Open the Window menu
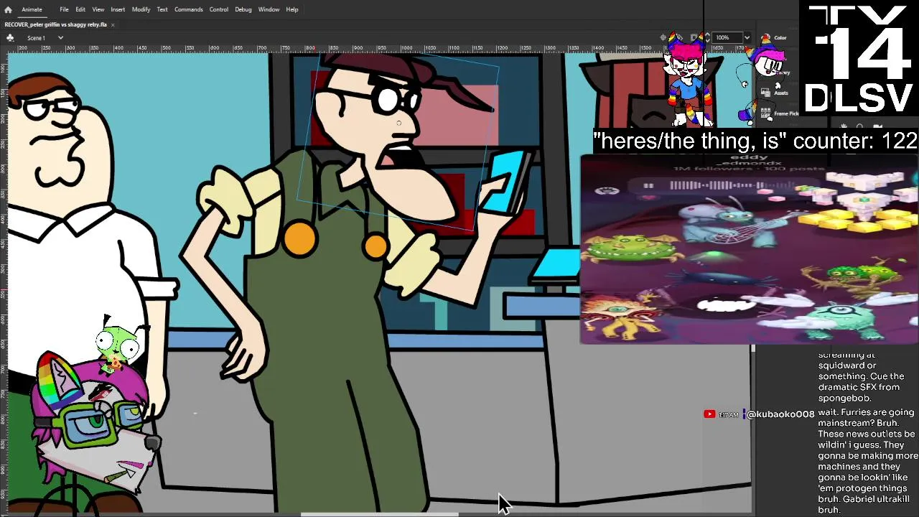Image resolution: width=919 pixels, height=517 pixels. 269,9
